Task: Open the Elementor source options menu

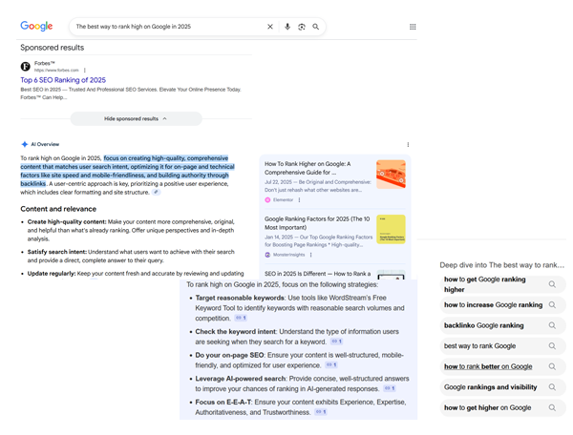Action: pyautogui.click(x=299, y=200)
